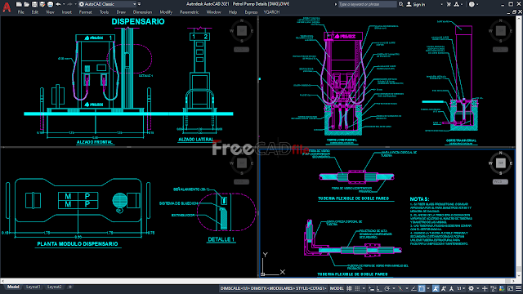Open the Dimension menu
This screenshot has width=523, height=294.
[142, 12]
